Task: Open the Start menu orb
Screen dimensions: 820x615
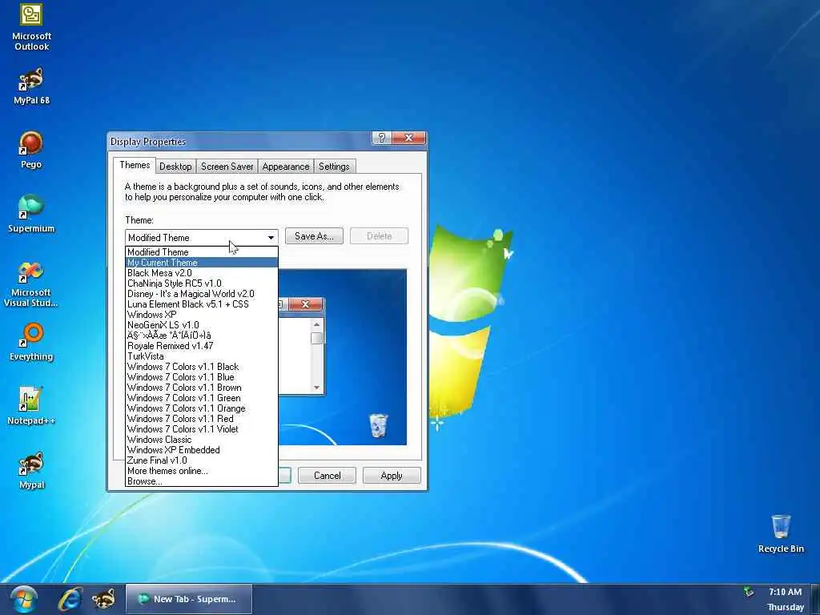Action: (x=23, y=599)
